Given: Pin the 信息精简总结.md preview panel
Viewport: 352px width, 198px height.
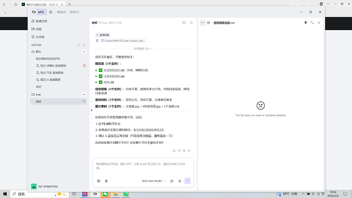Looking at the screenshot, I should pos(306,22).
